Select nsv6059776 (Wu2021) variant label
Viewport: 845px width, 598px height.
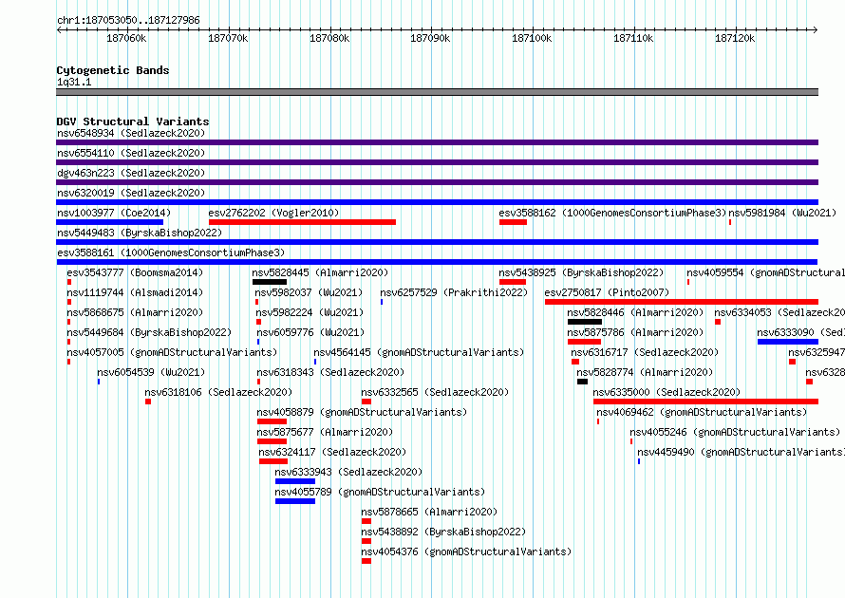(310, 332)
